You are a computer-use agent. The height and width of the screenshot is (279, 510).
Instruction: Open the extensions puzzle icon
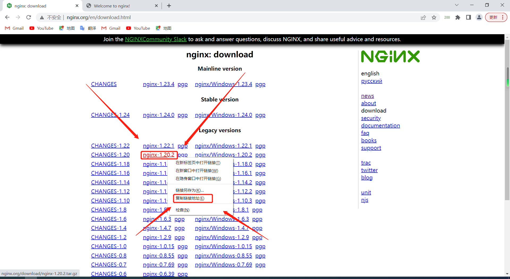tap(458, 18)
